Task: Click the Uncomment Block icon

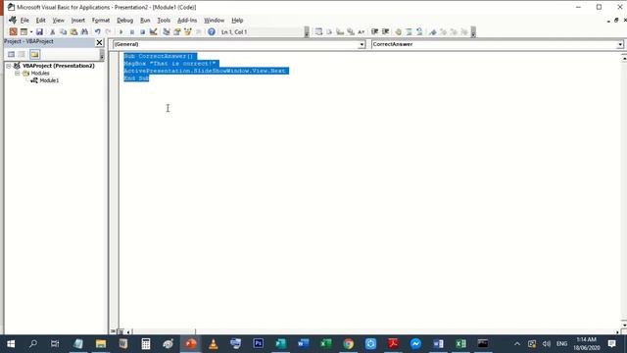Action: click(x=419, y=31)
